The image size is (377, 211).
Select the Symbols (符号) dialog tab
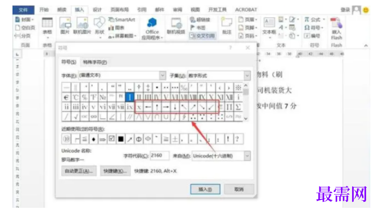click(69, 62)
